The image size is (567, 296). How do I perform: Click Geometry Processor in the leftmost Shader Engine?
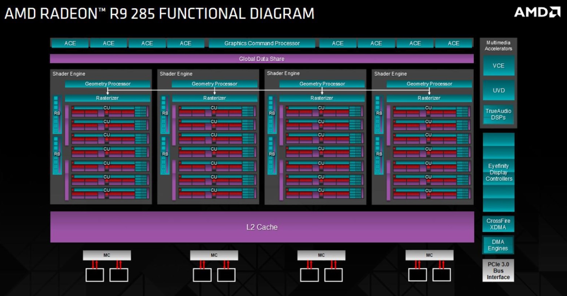108,84
